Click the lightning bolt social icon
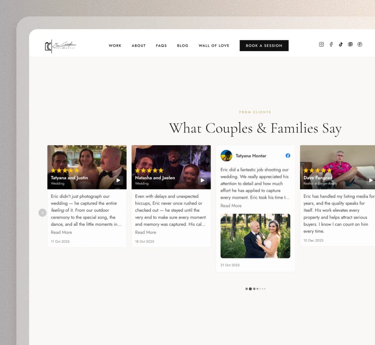 pos(360,44)
